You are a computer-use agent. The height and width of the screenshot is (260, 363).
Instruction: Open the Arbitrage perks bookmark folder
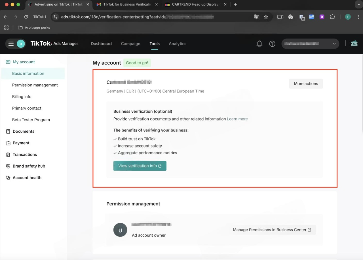pyautogui.click(x=34, y=28)
